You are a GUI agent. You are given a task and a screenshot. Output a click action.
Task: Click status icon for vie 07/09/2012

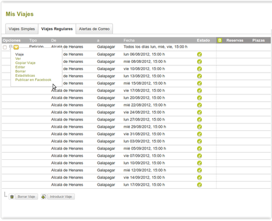tap(199, 156)
